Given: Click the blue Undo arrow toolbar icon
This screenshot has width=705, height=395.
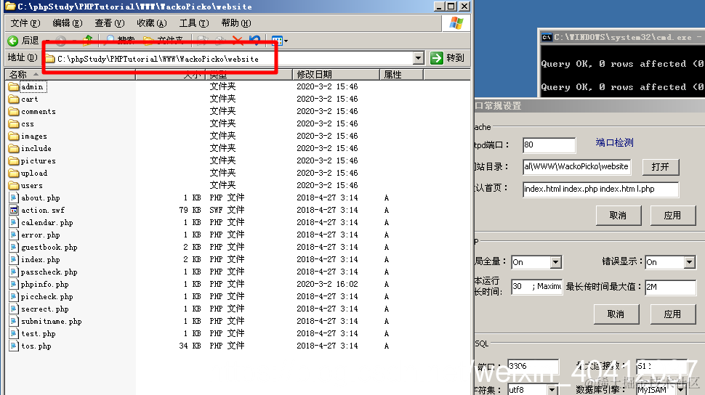Looking at the screenshot, I should [255, 41].
